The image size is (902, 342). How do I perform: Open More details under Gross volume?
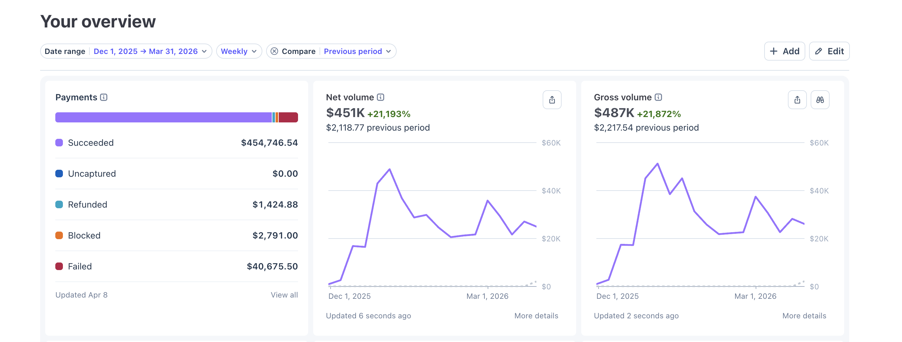[x=804, y=316]
